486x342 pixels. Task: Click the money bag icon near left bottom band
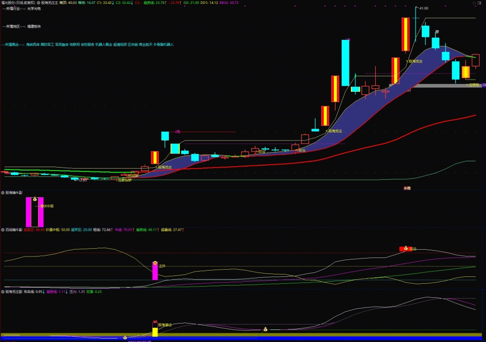click(125, 337)
